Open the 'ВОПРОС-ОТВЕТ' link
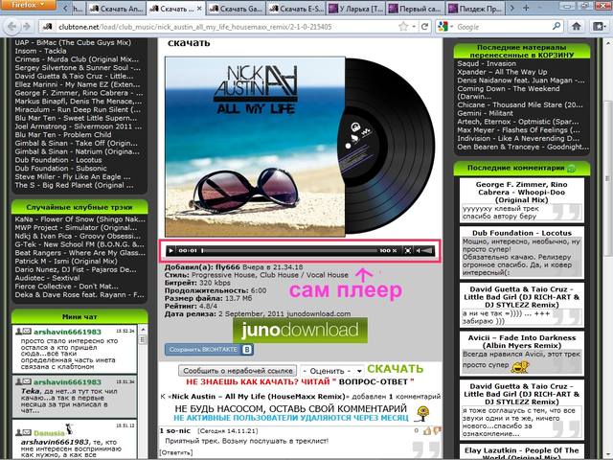 tap(373, 381)
